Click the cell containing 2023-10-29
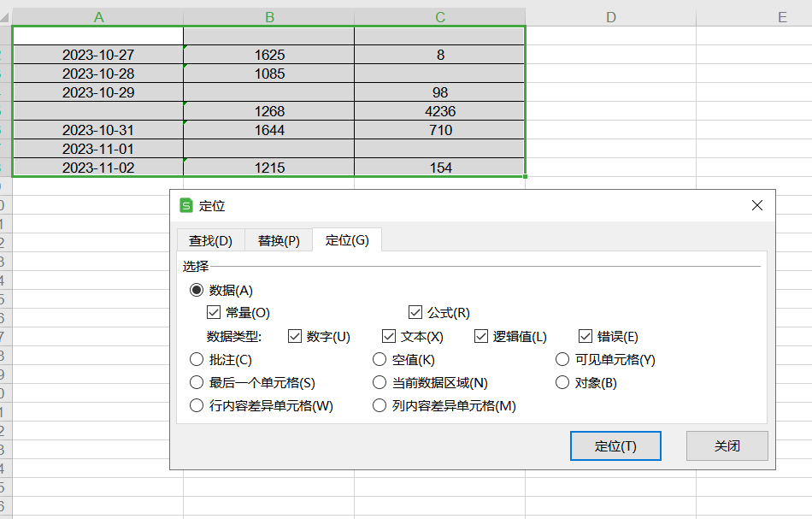The width and height of the screenshot is (812, 519). (x=98, y=92)
